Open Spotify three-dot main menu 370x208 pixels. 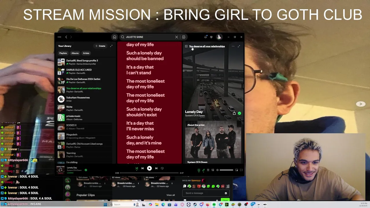click(x=59, y=37)
